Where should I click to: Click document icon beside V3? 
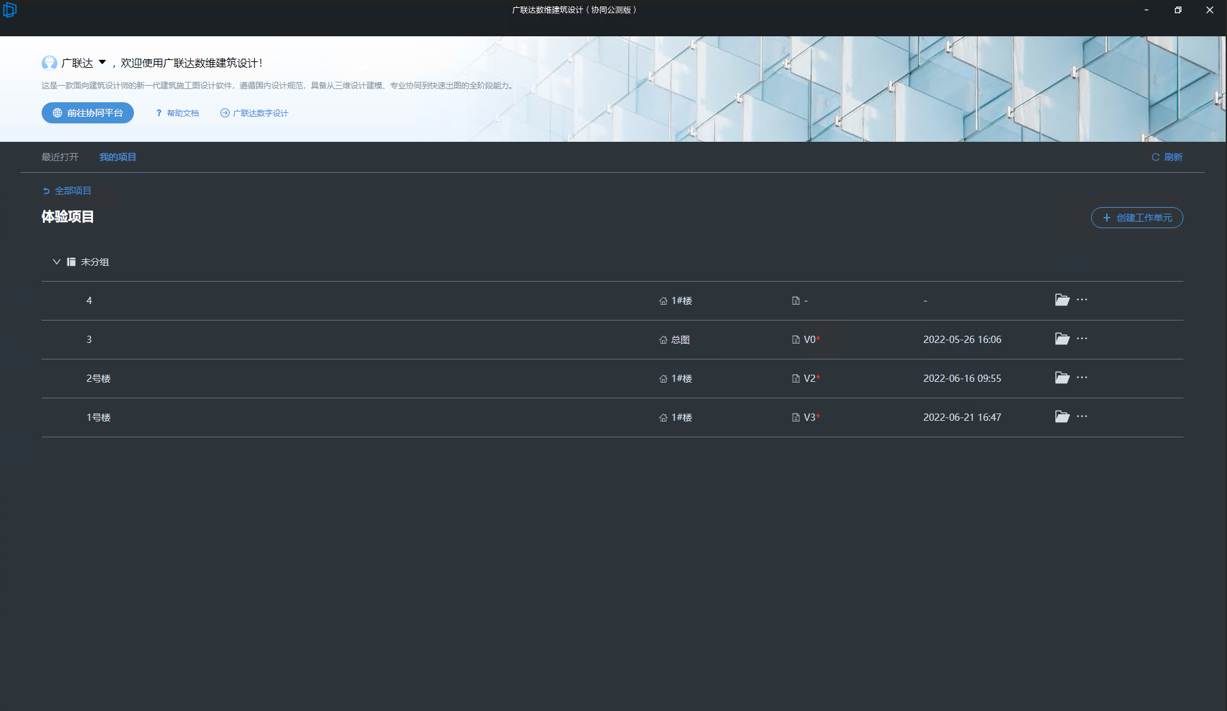click(796, 417)
